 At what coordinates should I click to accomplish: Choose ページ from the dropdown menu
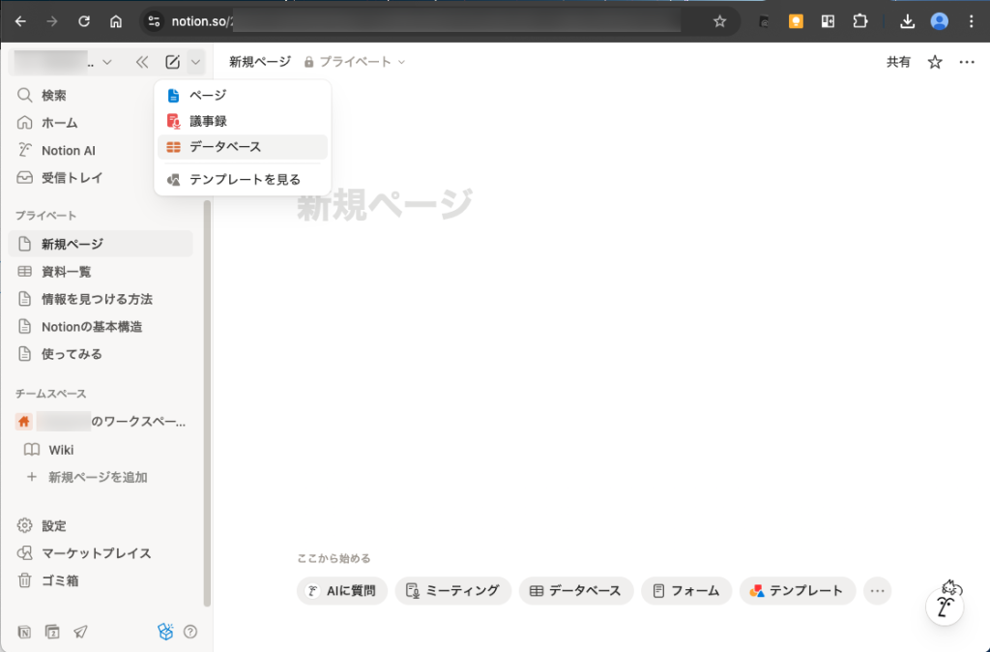coord(243,96)
